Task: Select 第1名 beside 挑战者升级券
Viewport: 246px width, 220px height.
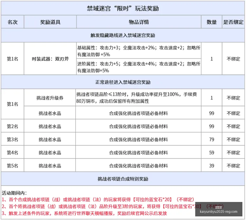Action: pos(12,104)
